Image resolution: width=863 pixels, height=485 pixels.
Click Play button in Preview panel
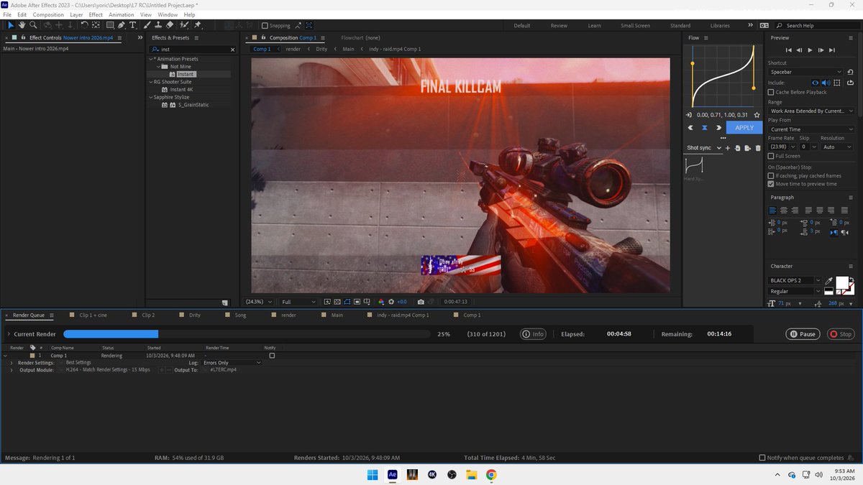point(811,50)
